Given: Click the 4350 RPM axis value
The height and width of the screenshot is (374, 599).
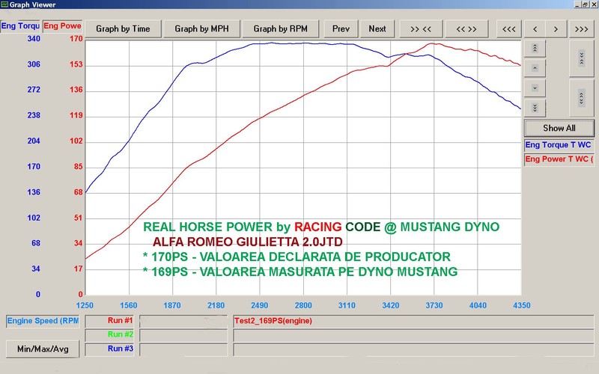Looking at the screenshot, I should click(x=521, y=305).
